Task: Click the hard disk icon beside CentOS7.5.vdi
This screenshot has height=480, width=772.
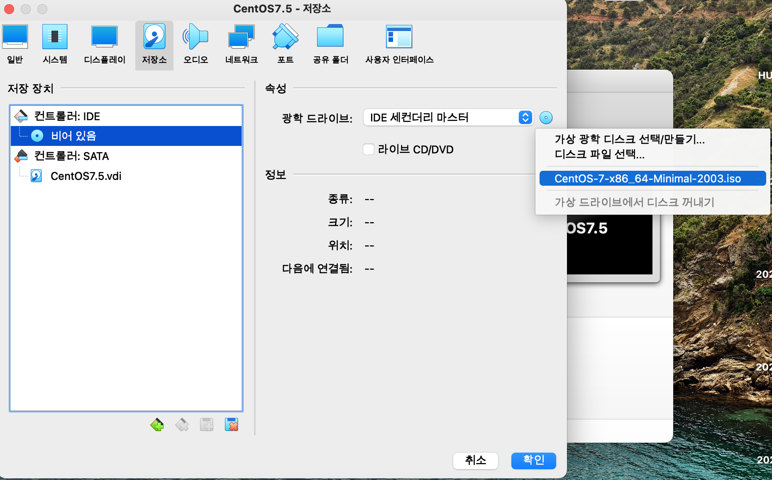Action: pos(37,176)
